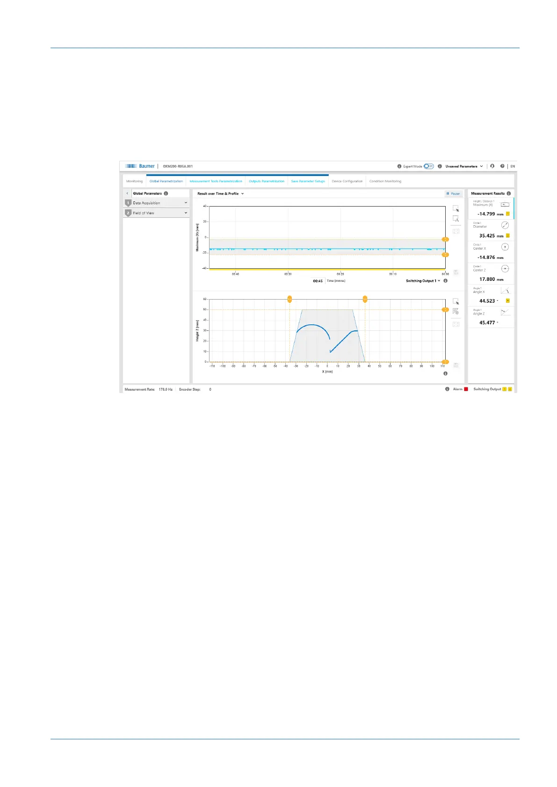Image resolution: width=557 pixels, height=787 pixels.
Task: Open the Unsaved Parameters dropdown
Action: click(x=464, y=166)
